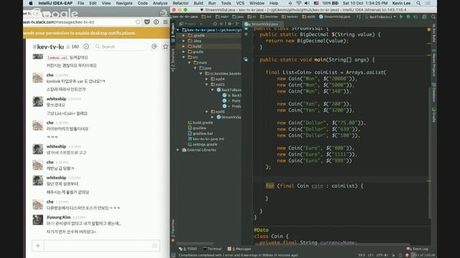This screenshot has width=460, height=258.
Task: Click the browser address bar
Action: (x=79, y=22)
